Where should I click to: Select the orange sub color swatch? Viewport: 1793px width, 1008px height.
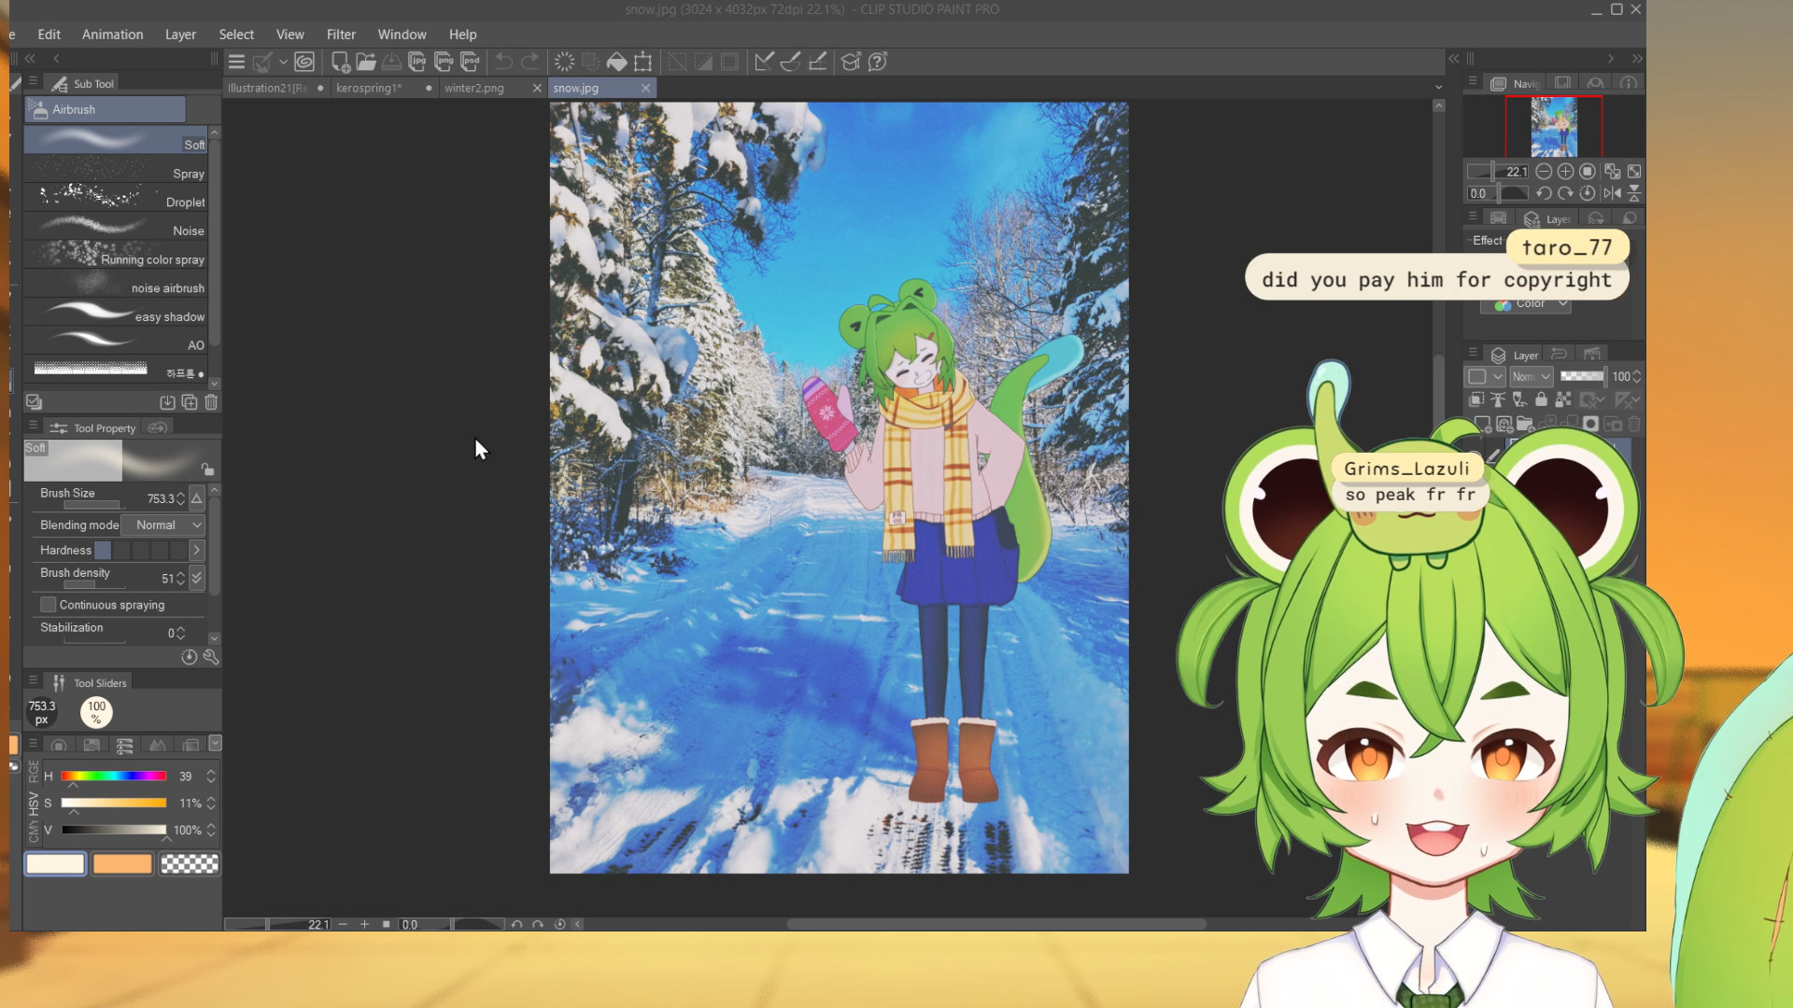(122, 864)
